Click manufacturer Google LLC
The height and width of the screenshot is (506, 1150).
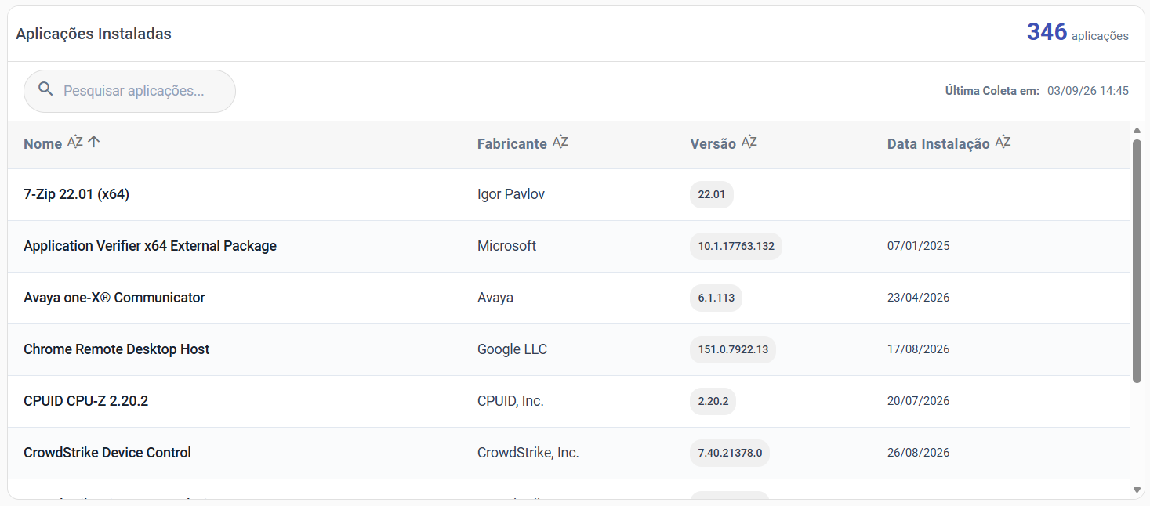coord(513,349)
